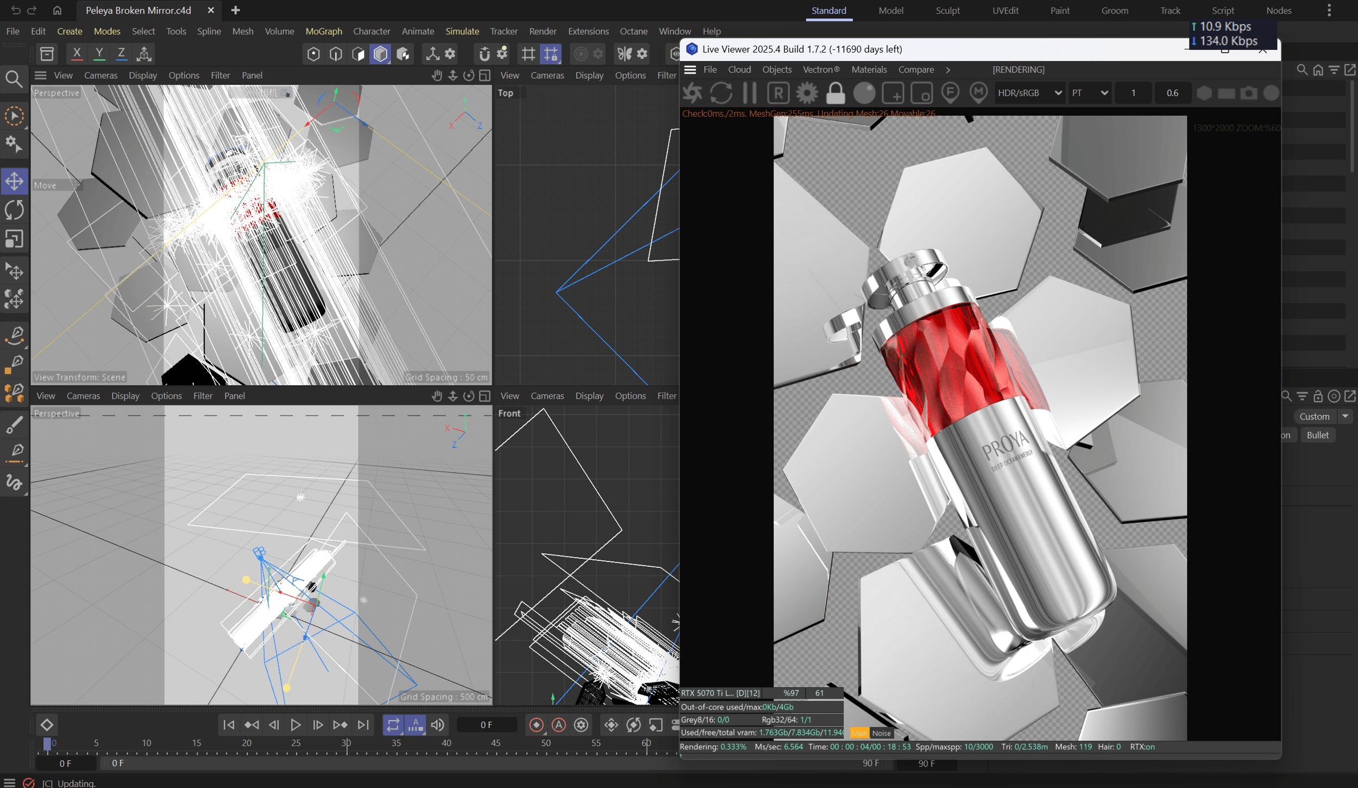
Task: Click Octane send-scene restart render icon
Action: 693,93
